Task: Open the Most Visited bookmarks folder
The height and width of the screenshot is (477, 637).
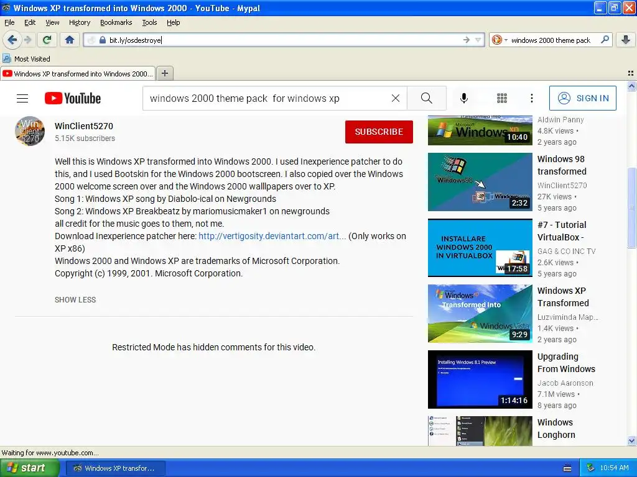Action: pos(27,59)
